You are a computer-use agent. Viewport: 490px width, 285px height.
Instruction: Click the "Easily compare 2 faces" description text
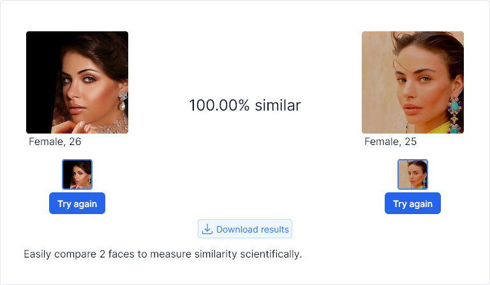(163, 254)
